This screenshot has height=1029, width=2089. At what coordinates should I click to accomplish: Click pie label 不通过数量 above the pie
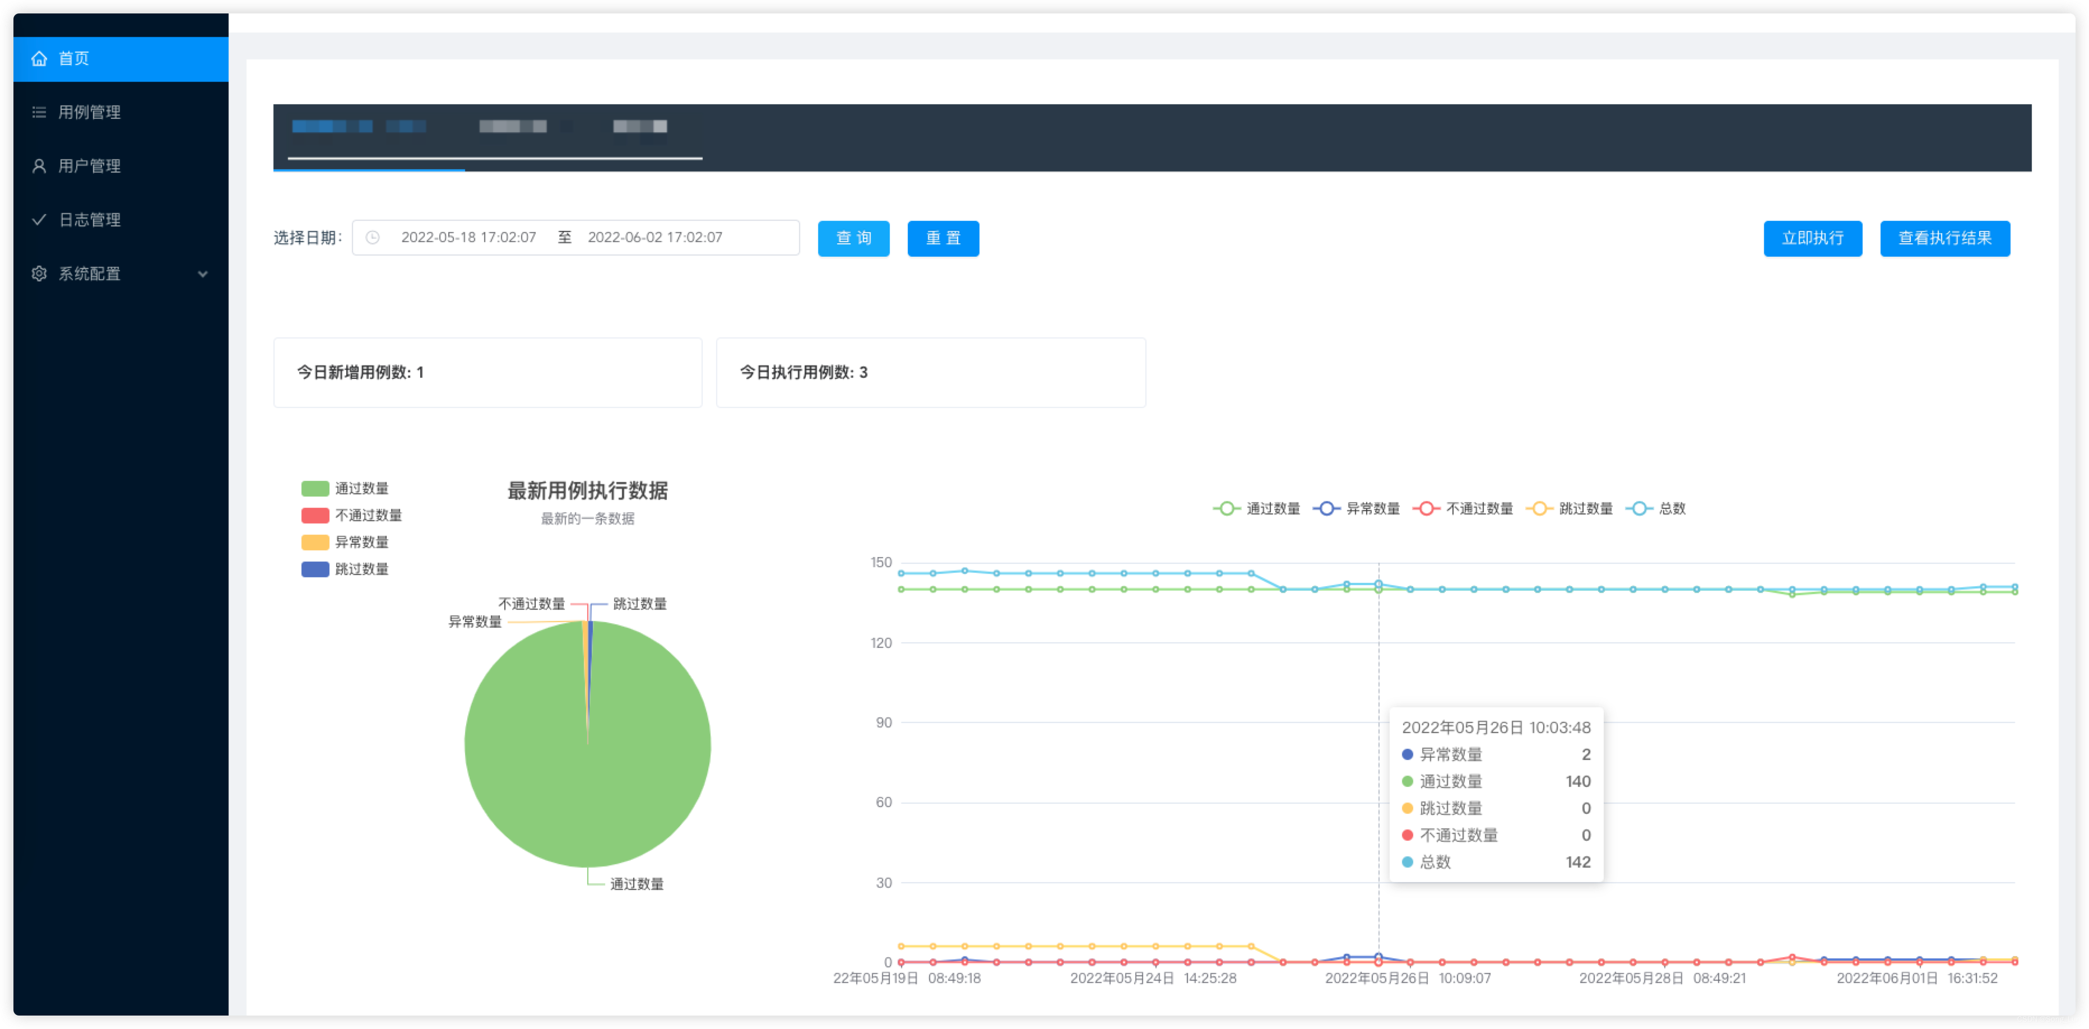[x=531, y=603]
